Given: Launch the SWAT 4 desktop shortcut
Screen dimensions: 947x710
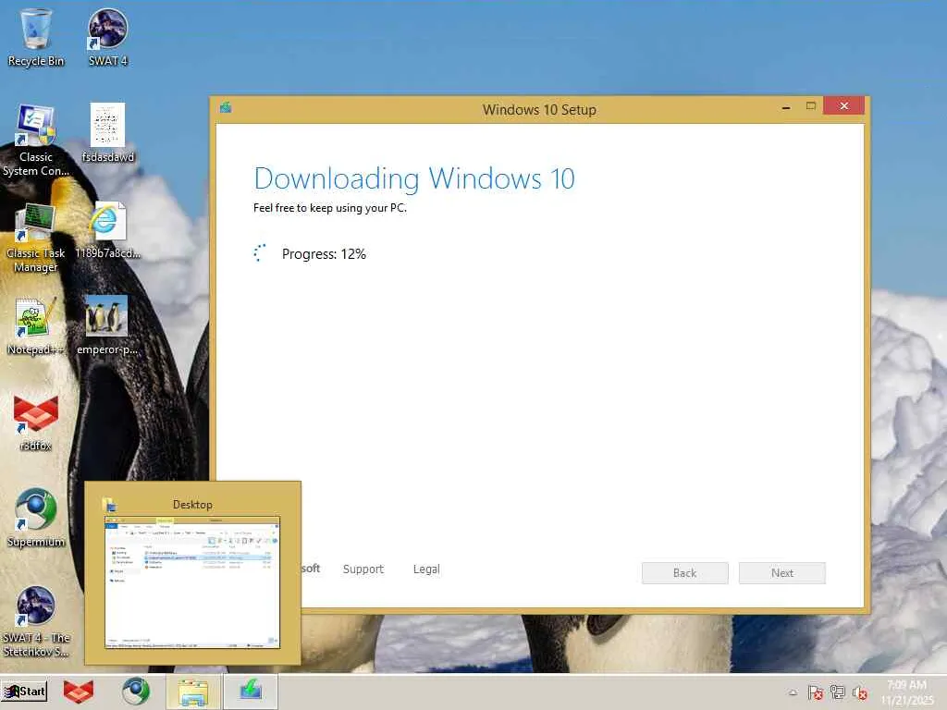Looking at the screenshot, I should [107, 37].
